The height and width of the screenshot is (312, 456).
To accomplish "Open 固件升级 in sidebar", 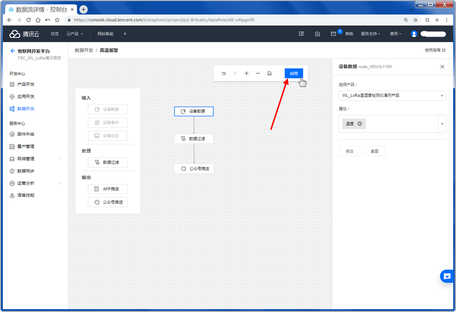I will (22, 134).
